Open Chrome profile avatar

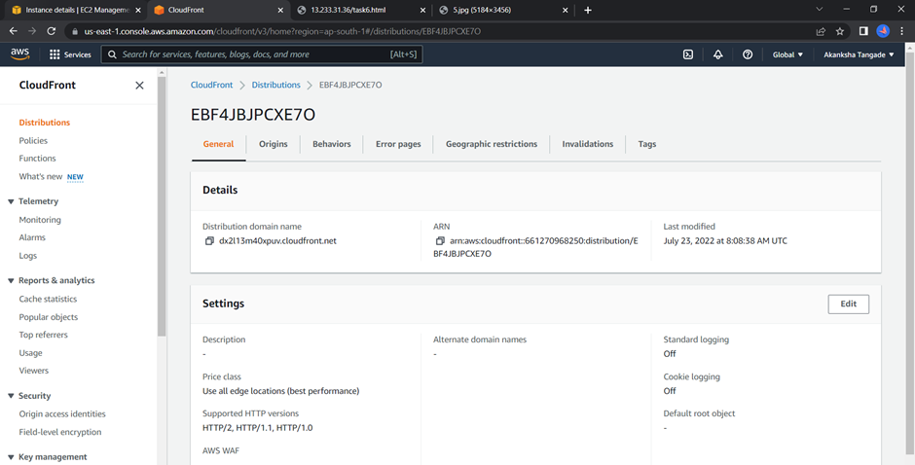coord(883,31)
